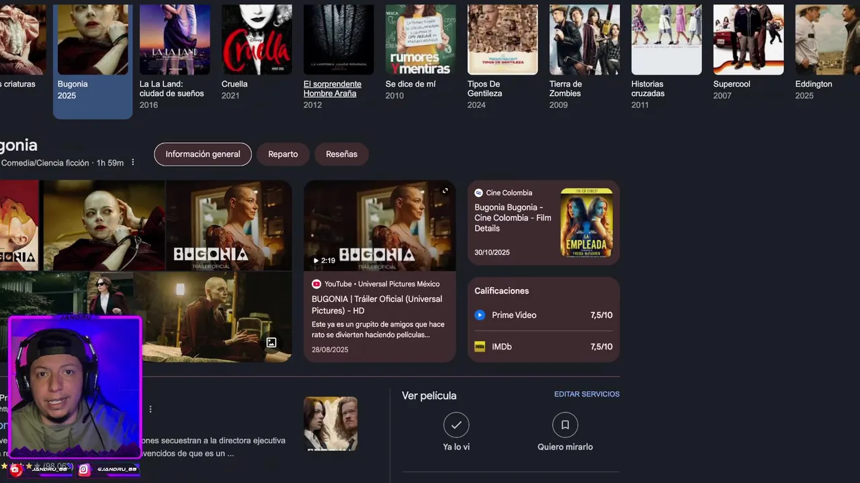Open the three-dot menu beside the runtime

[x=133, y=162]
